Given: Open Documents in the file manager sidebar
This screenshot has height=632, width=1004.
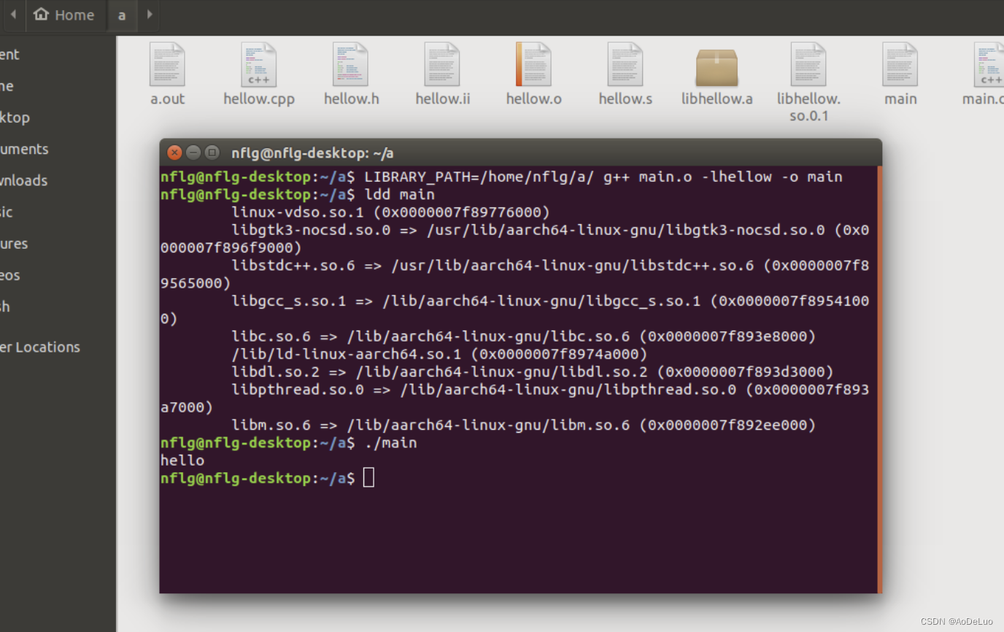Looking at the screenshot, I should (x=24, y=149).
